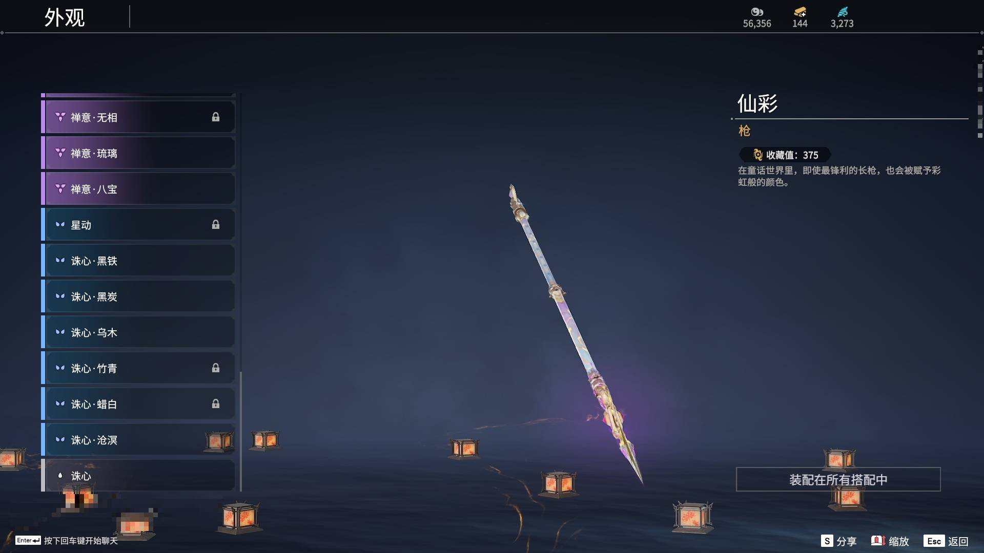
Task: Choose the 诛心·黑铁 appearance
Action: tap(138, 261)
